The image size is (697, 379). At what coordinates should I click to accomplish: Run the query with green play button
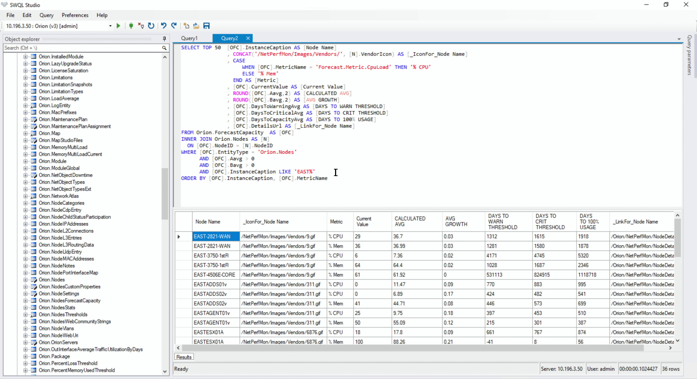[x=118, y=26]
